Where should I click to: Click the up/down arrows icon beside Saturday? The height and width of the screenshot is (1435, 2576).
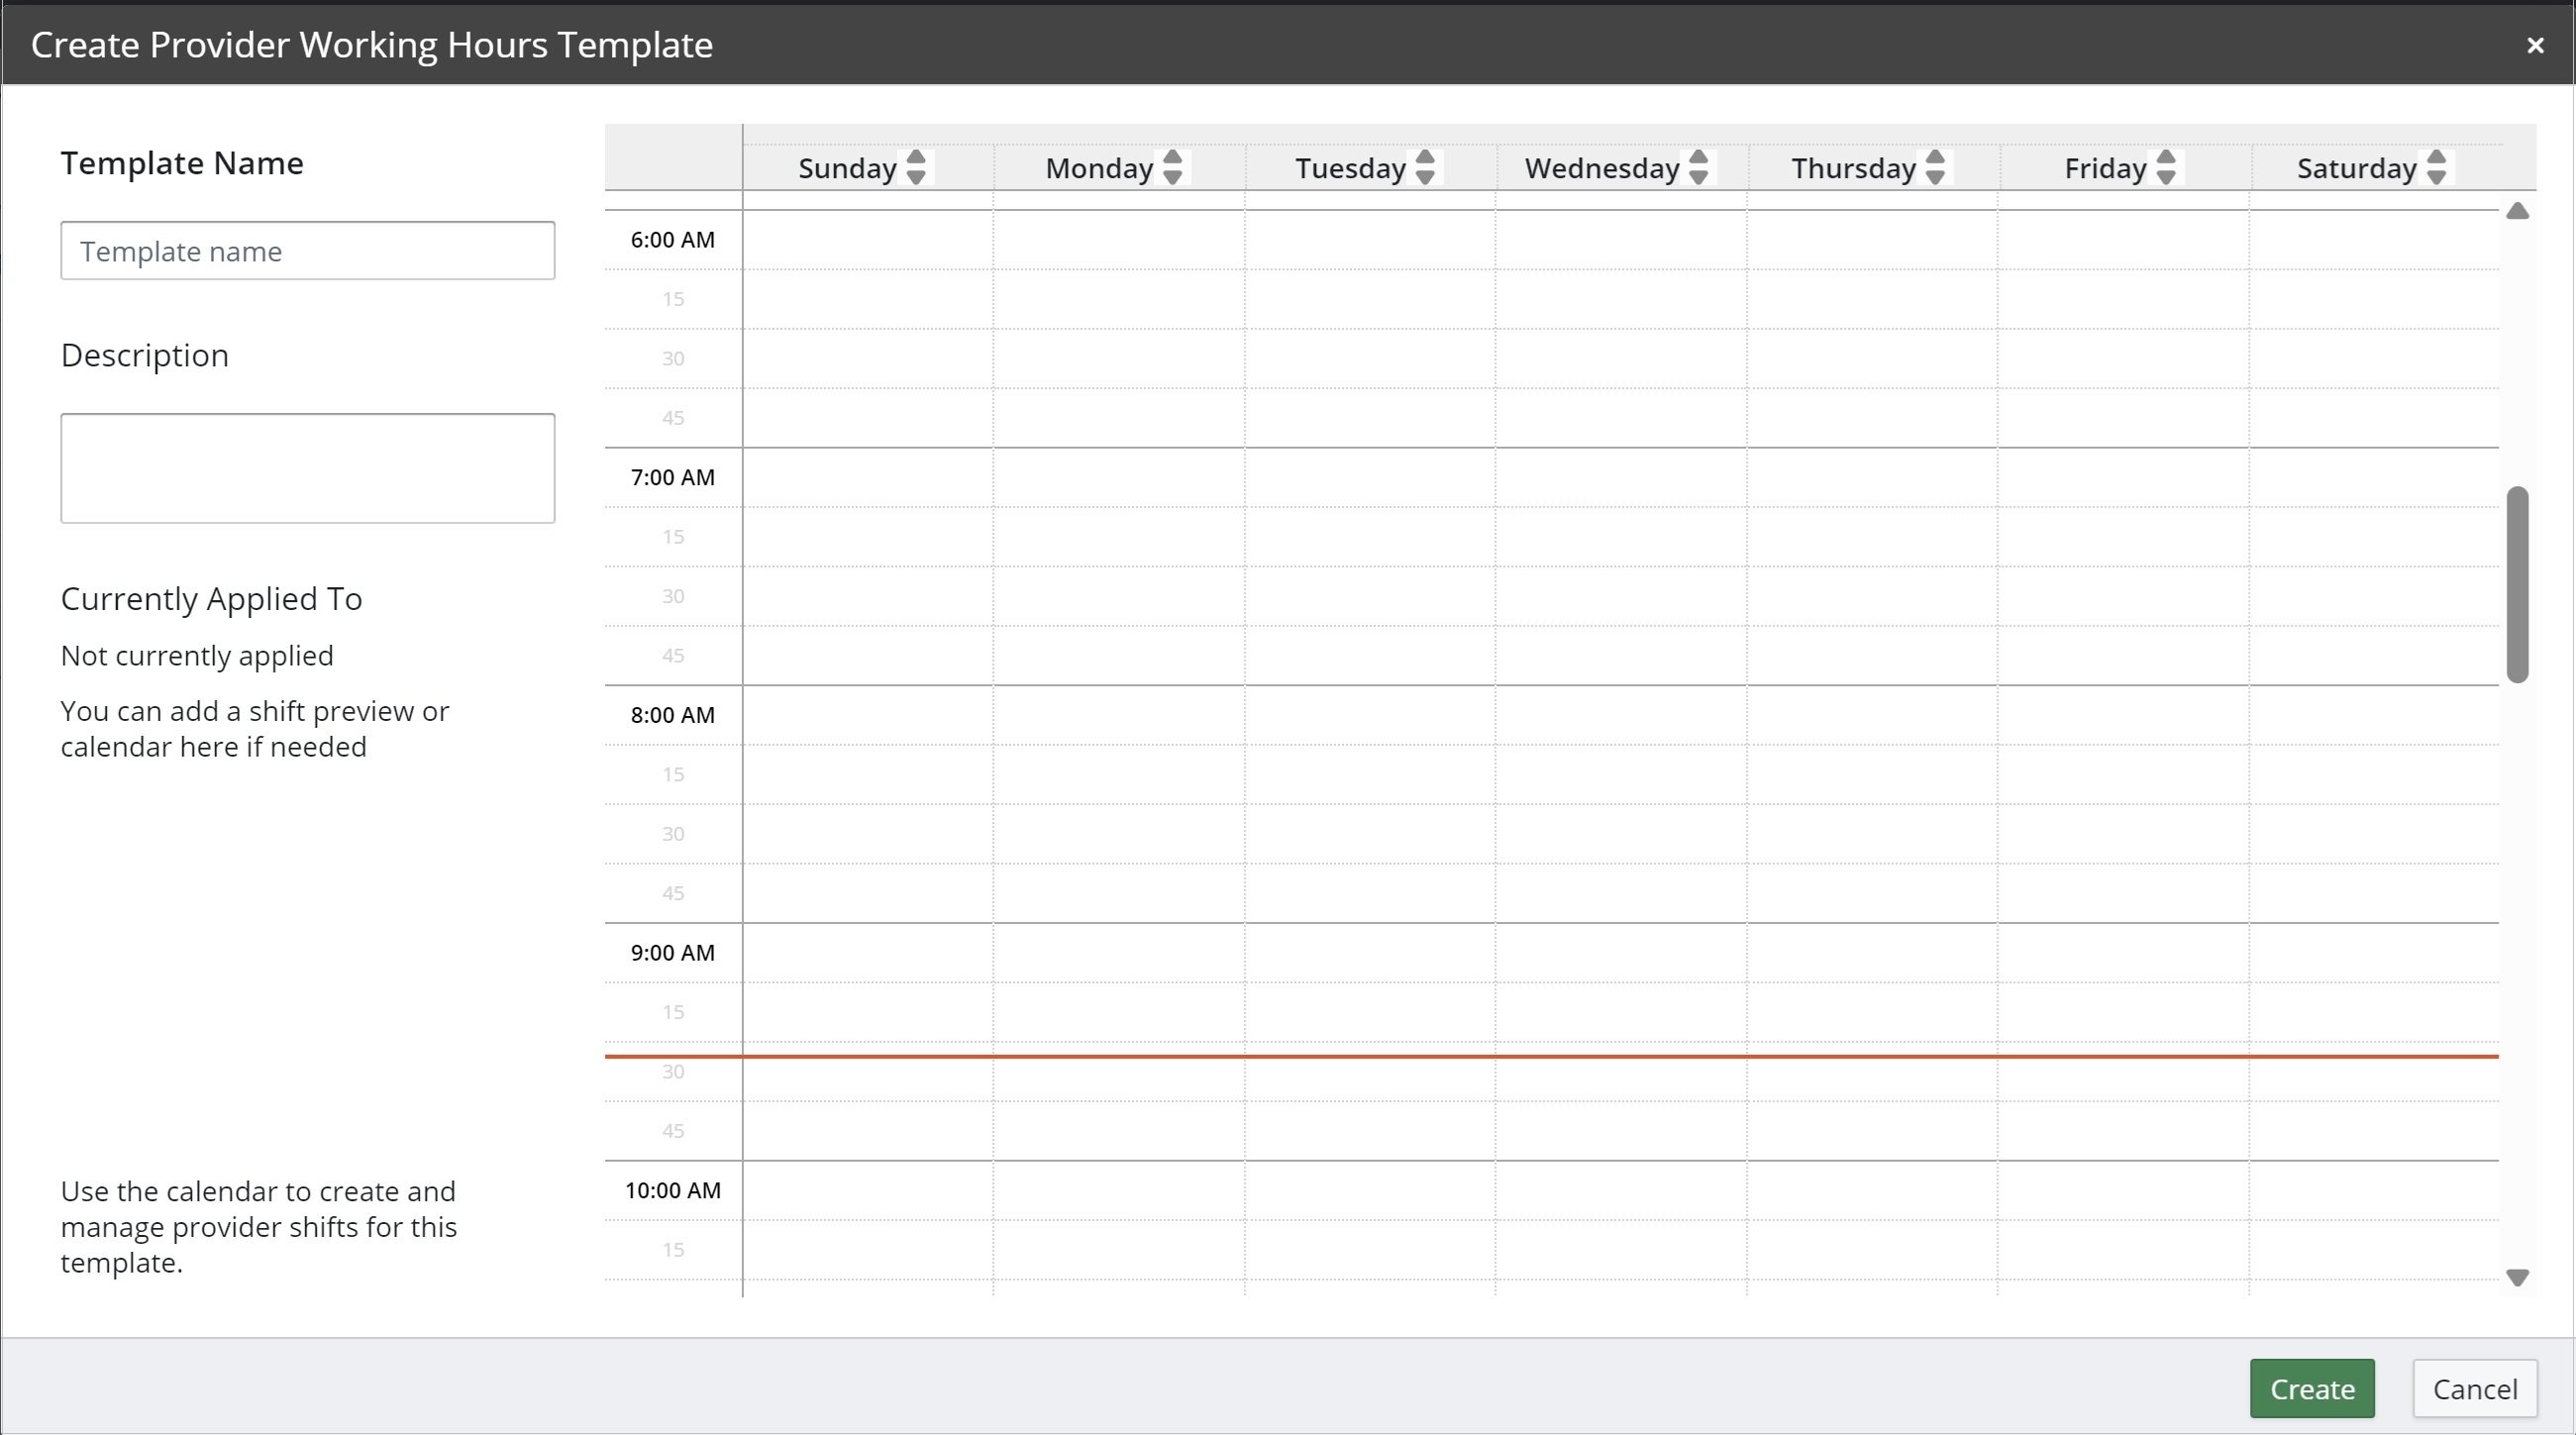click(2437, 167)
